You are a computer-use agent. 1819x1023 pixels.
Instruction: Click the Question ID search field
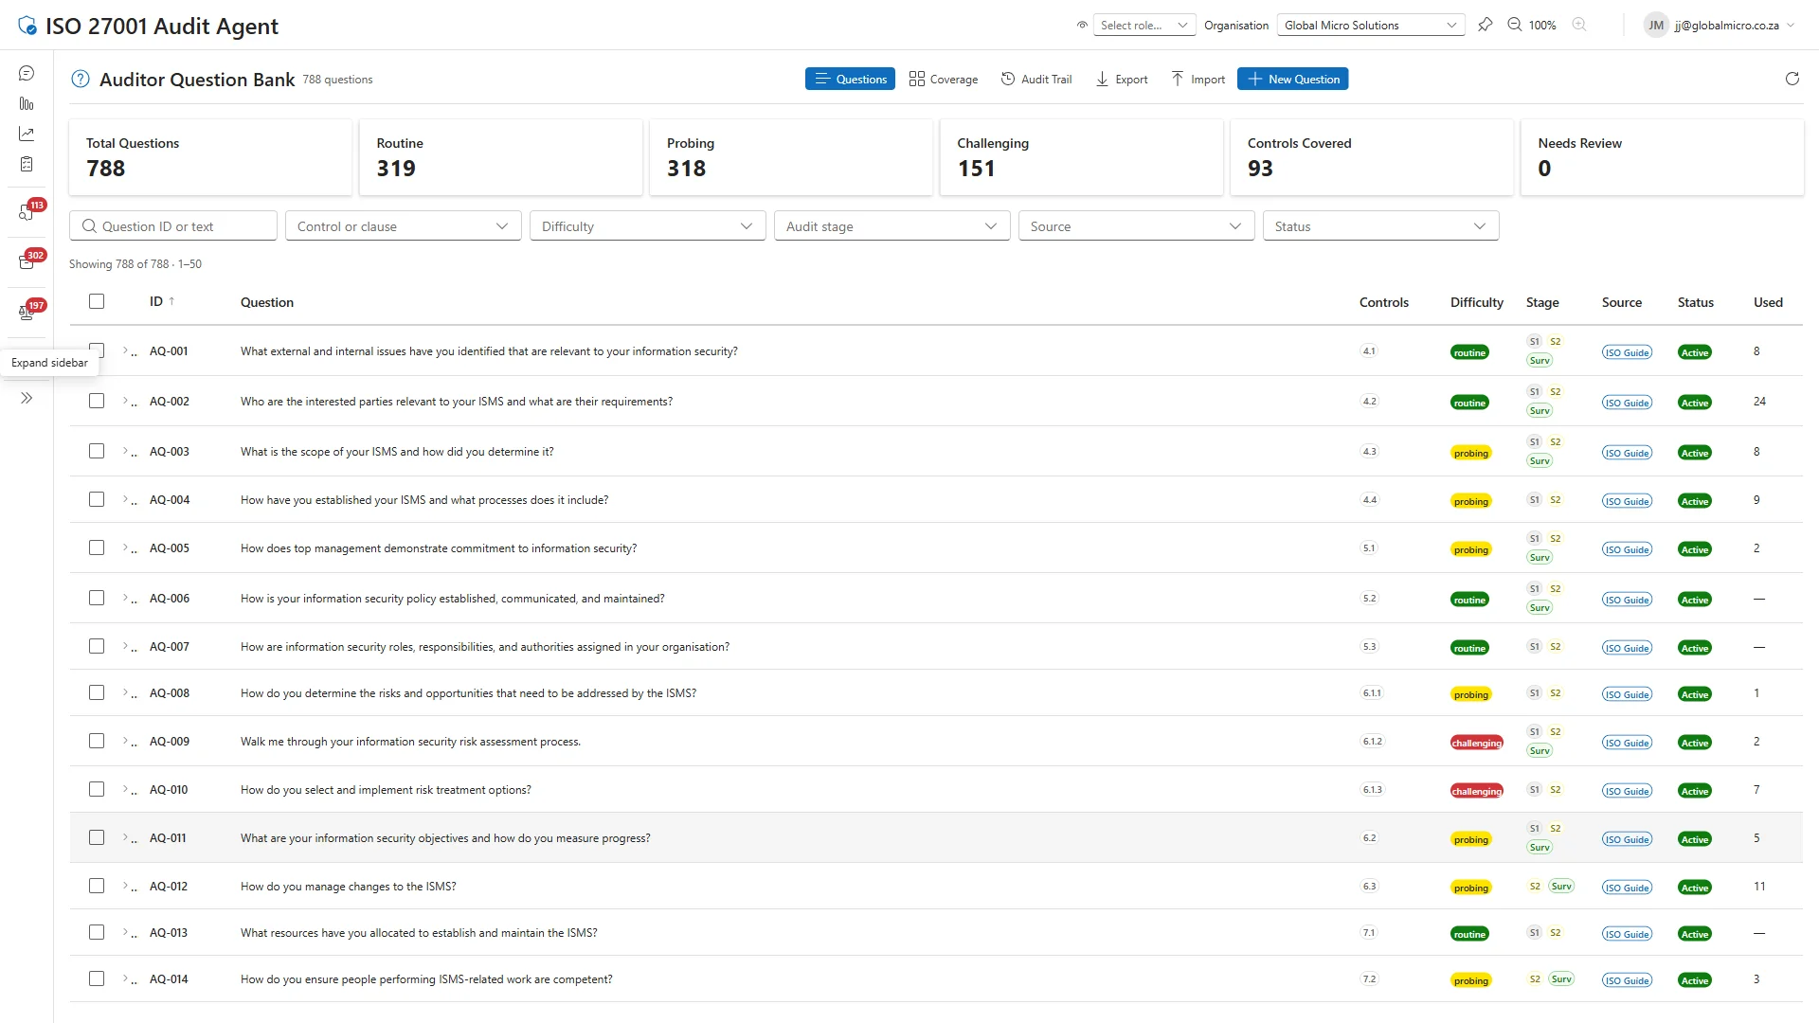point(173,225)
